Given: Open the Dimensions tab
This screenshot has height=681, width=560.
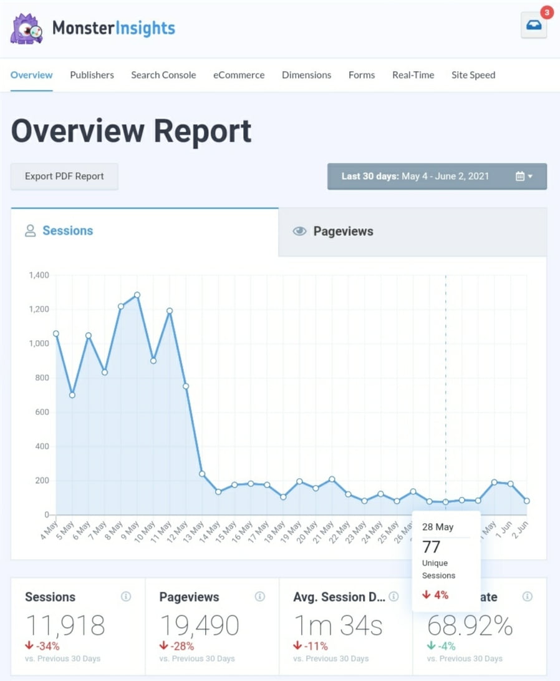Looking at the screenshot, I should (306, 75).
